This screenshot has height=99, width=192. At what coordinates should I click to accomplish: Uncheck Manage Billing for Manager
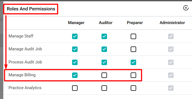click(75, 75)
